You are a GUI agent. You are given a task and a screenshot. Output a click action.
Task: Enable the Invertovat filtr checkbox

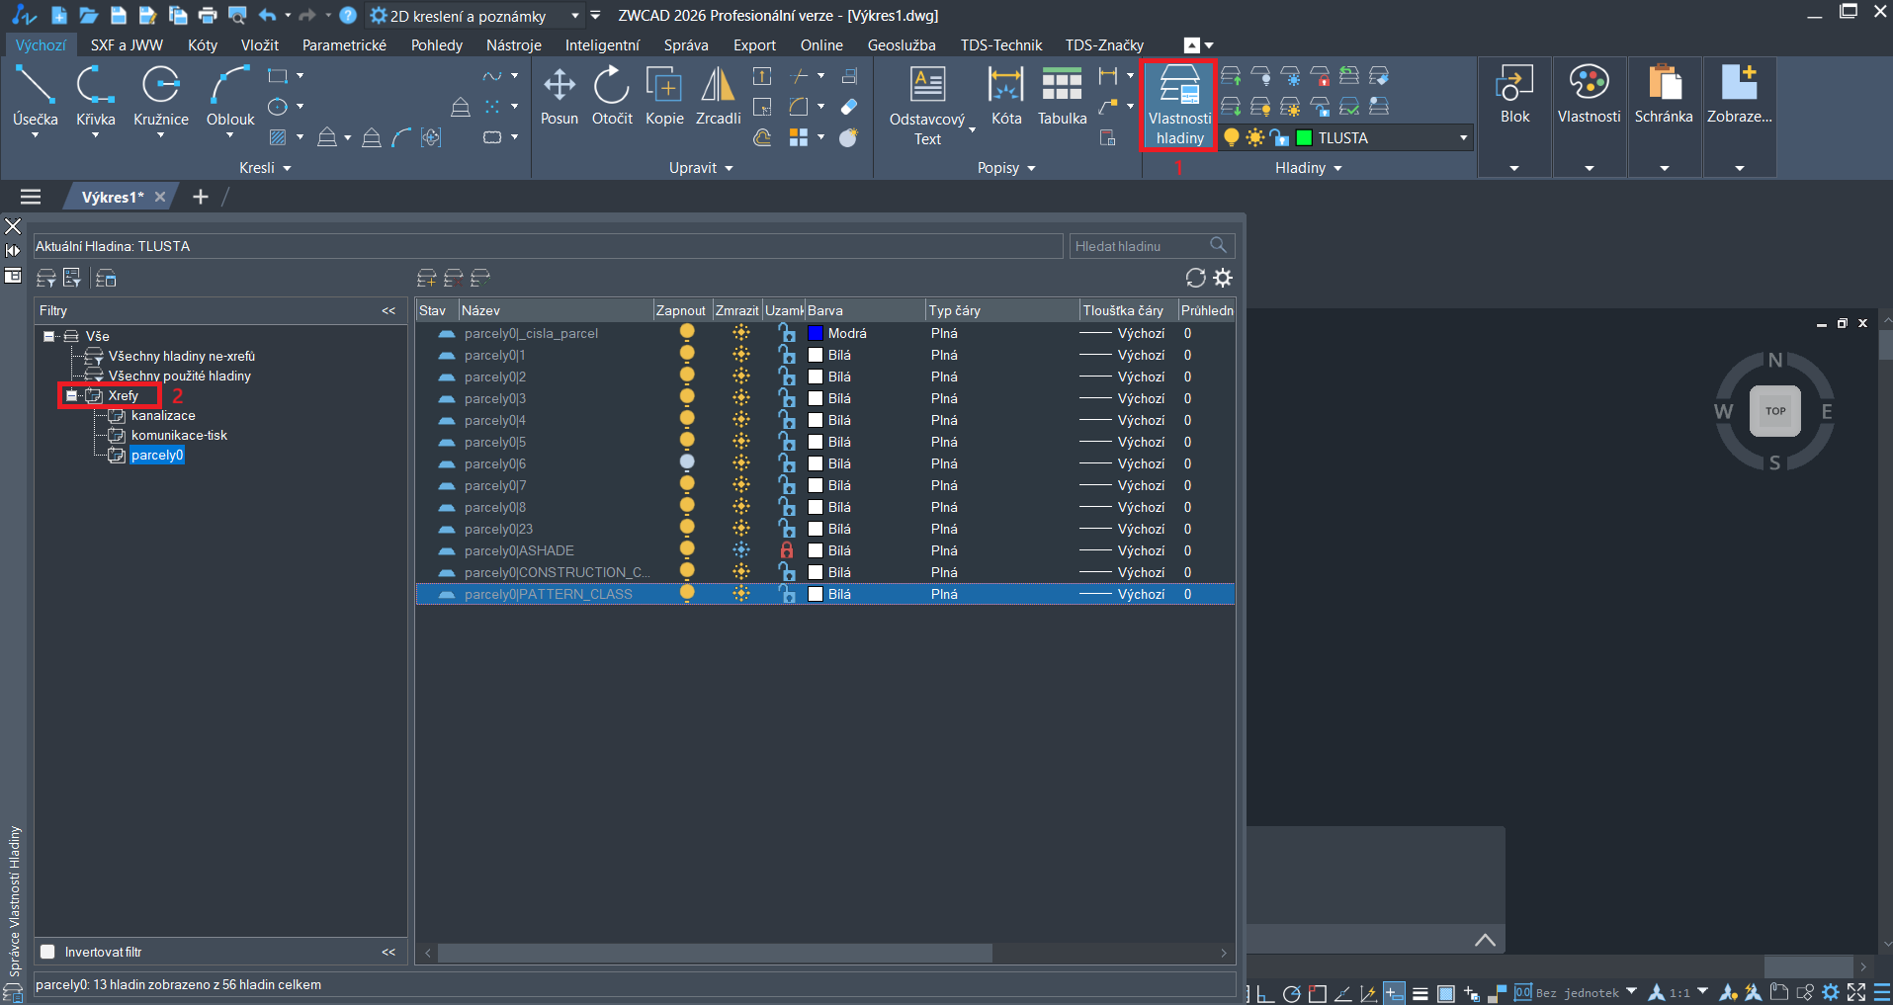pyautogui.click(x=47, y=952)
